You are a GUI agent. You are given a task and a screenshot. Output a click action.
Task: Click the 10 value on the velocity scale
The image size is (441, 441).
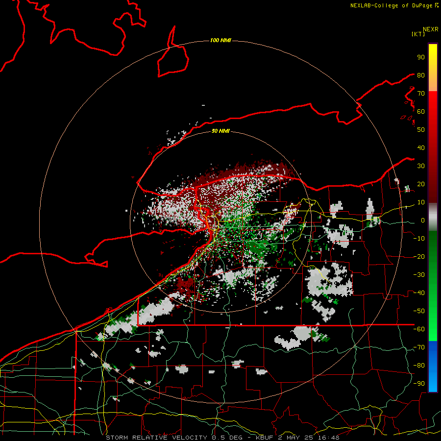[421, 202]
